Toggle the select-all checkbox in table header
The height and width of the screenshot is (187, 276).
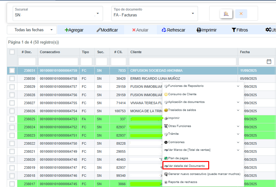pos(12,52)
